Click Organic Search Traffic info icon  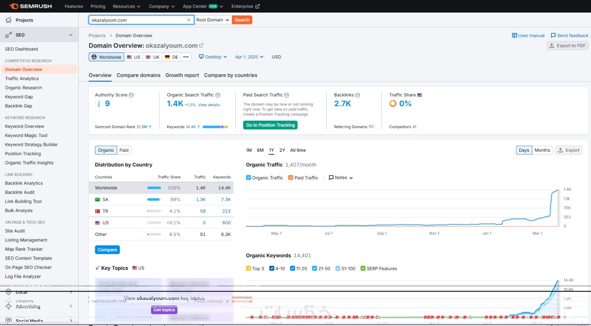pyautogui.click(x=218, y=95)
